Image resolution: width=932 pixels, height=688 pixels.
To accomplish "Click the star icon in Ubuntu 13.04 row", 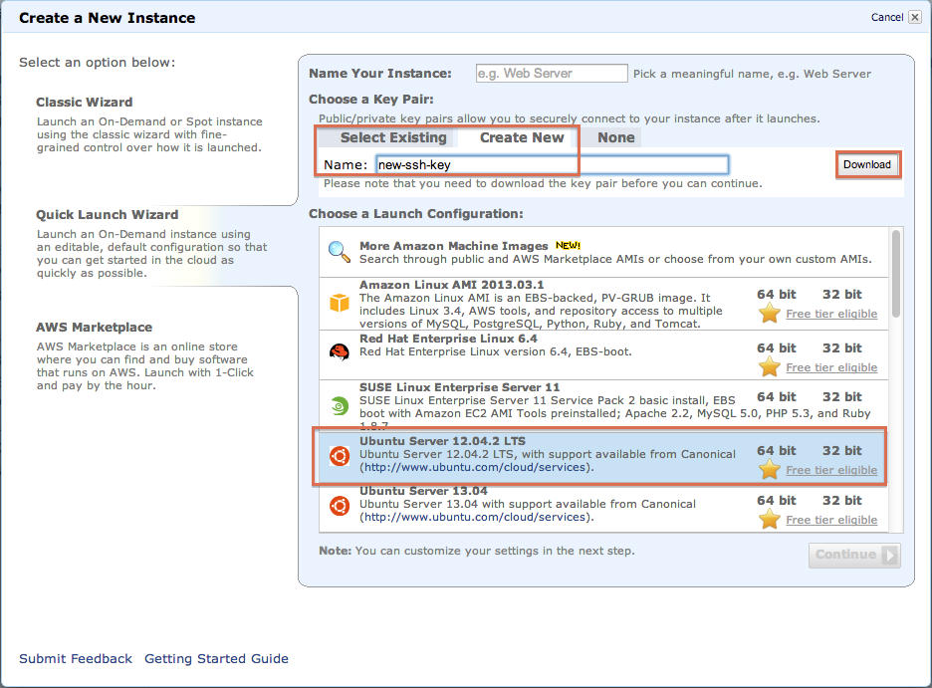I will coord(769,520).
